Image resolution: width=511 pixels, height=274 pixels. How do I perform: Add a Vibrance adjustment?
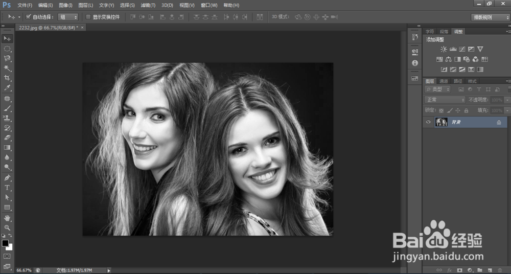(480, 49)
